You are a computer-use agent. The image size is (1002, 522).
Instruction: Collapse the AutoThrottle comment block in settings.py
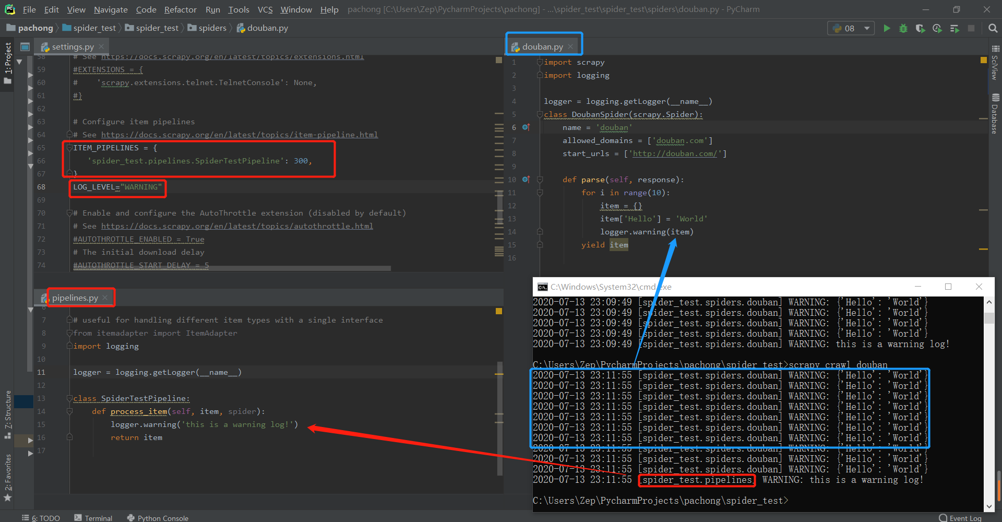(69, 213)
